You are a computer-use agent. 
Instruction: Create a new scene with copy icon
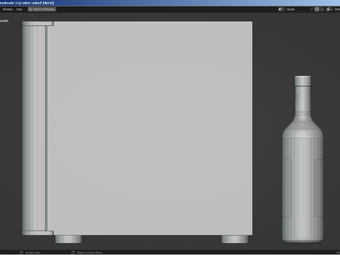coord(317,9)
